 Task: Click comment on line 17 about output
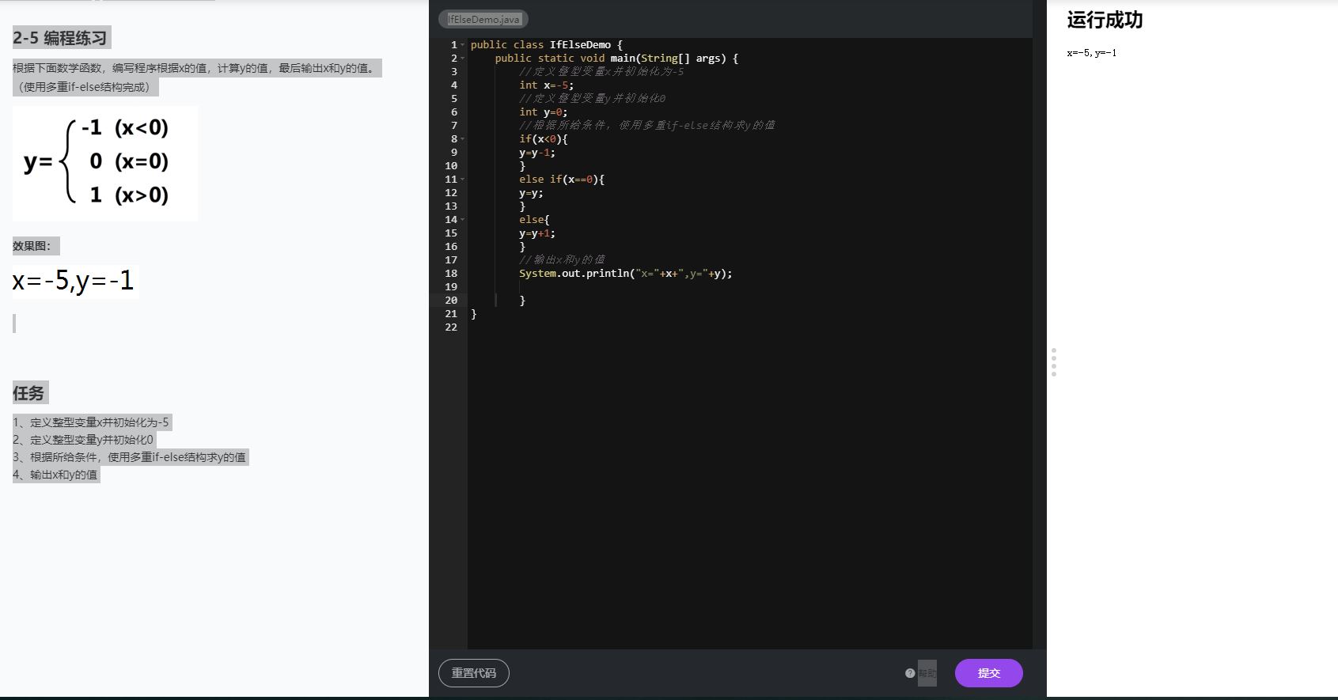click(x=562, y=260)
